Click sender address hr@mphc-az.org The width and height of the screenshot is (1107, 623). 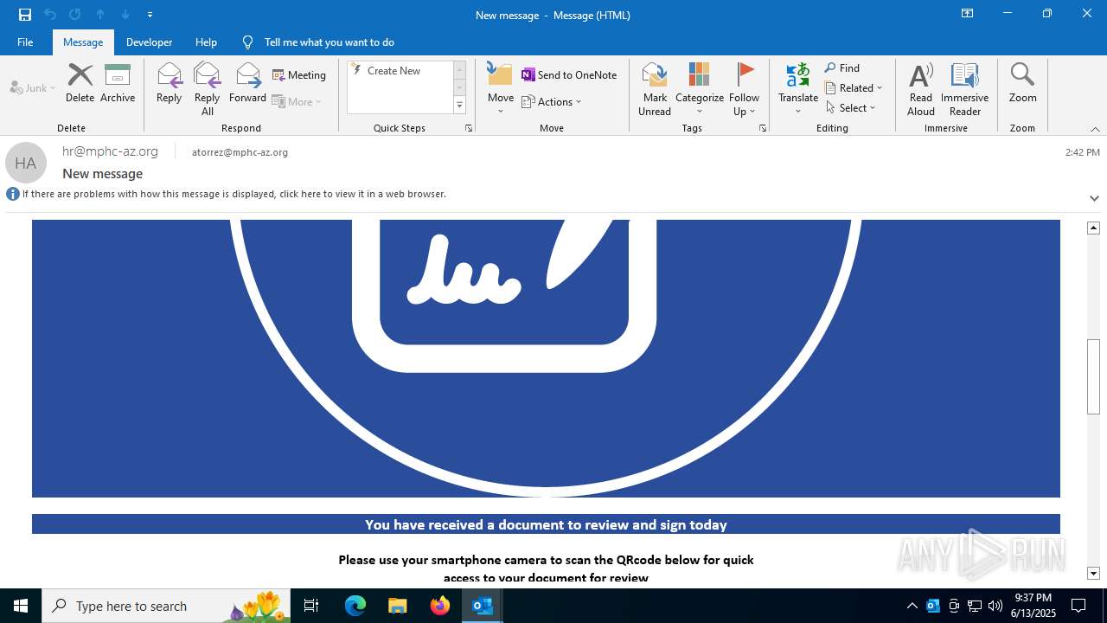[x=110, y=151]
